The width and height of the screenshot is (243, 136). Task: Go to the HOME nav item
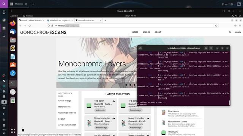click(x=135, y=32)
